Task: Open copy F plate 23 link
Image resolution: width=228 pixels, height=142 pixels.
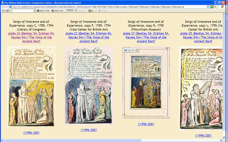Action: pos(89,37)
